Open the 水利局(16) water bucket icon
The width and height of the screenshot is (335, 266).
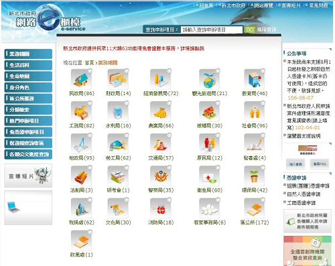pyautogui.click(x=118, y=111)
